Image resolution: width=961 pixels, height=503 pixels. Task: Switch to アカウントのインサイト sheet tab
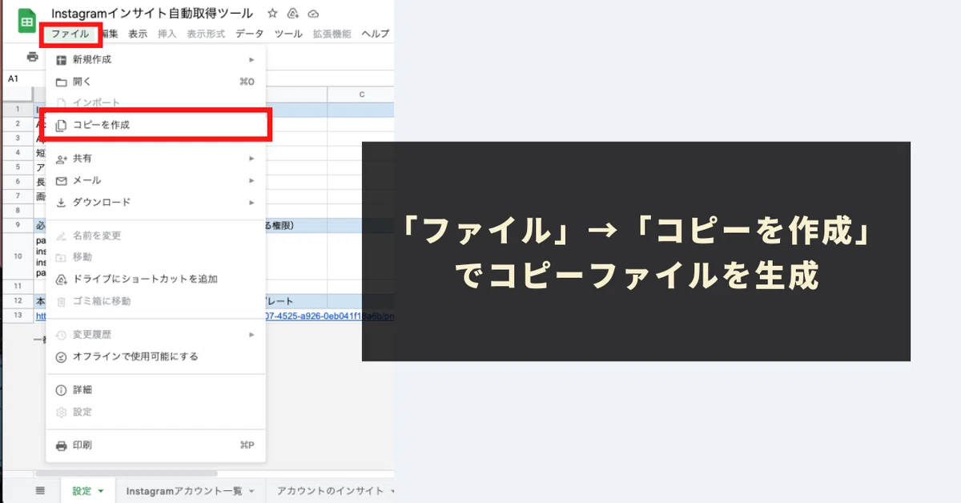(x=330, y=491)
